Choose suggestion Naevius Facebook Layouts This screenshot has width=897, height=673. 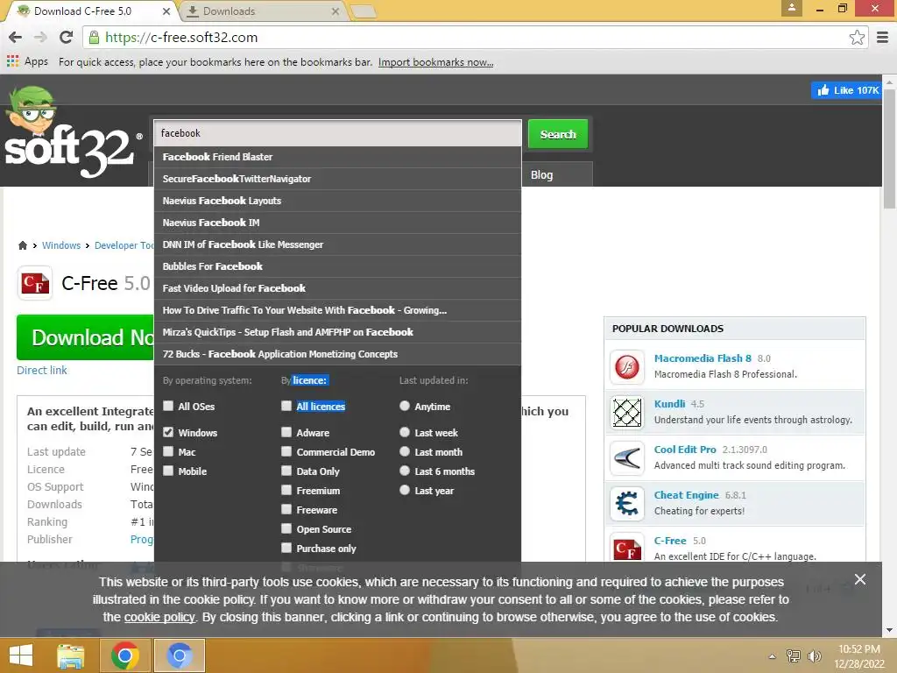coord(337,201)
